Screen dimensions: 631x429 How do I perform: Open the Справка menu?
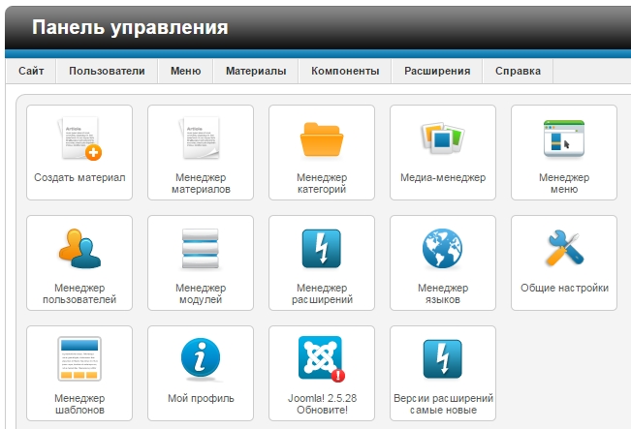[518, 71]
